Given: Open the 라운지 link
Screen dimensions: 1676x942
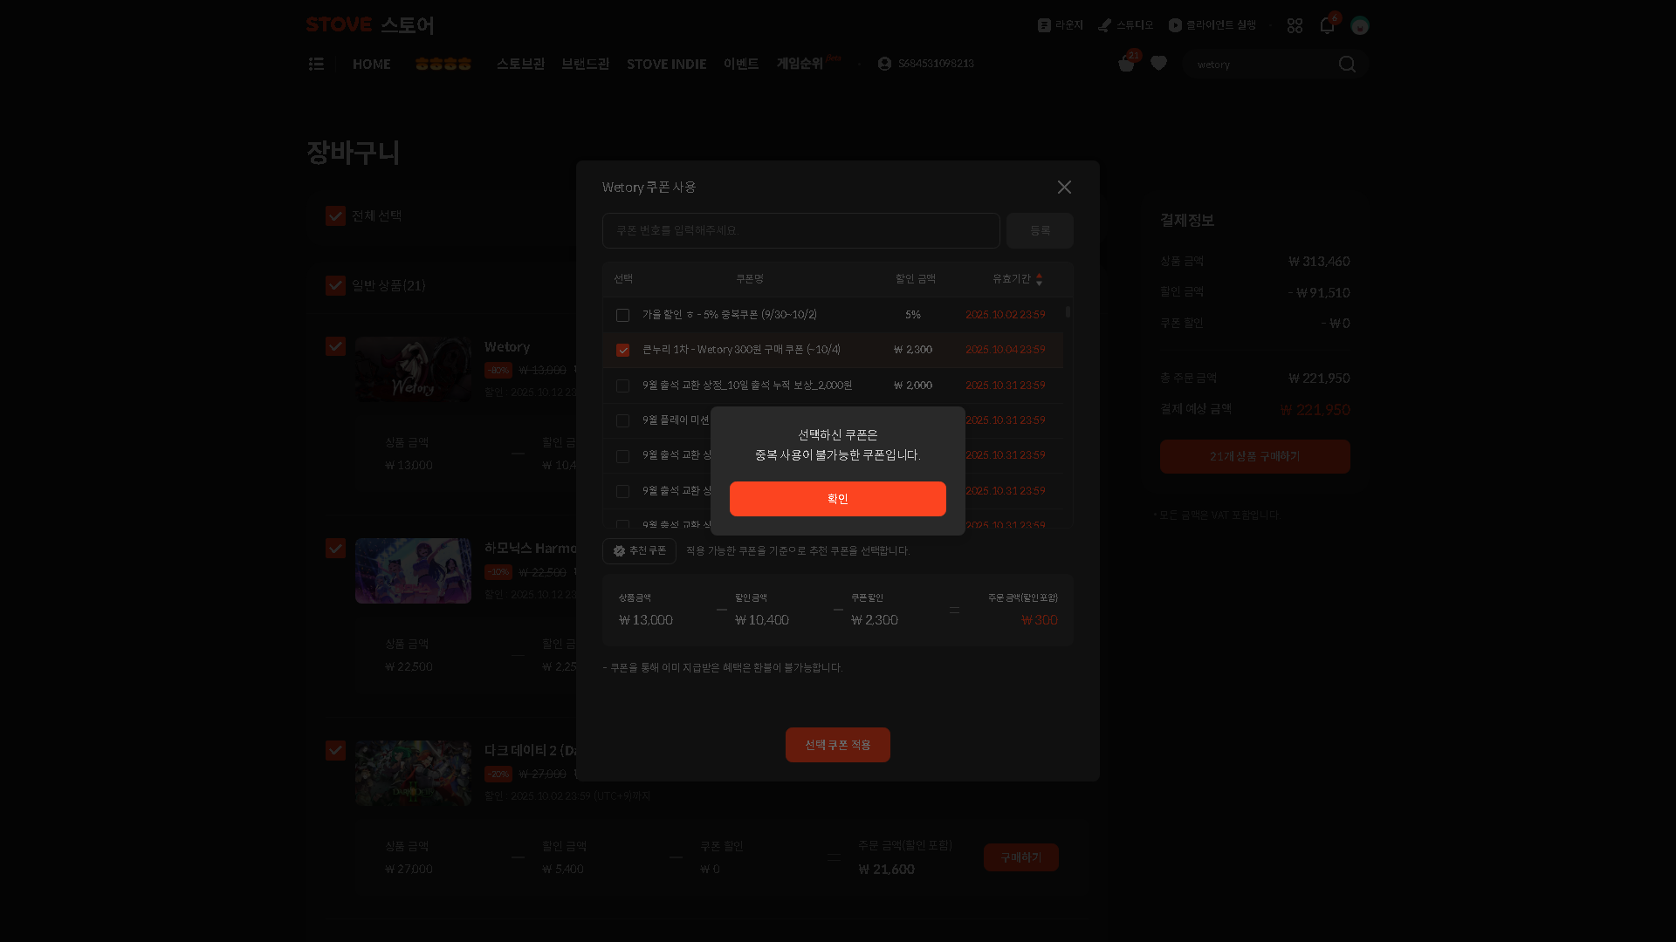Looking at the screenshot, I should 1061,25.
